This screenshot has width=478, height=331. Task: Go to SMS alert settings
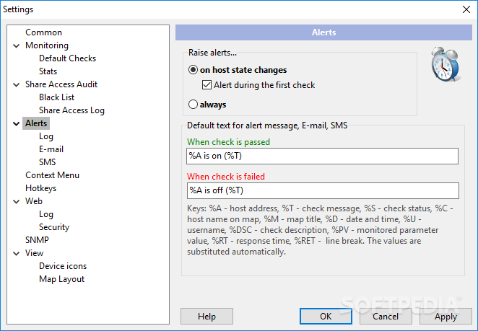click(47, 162)
